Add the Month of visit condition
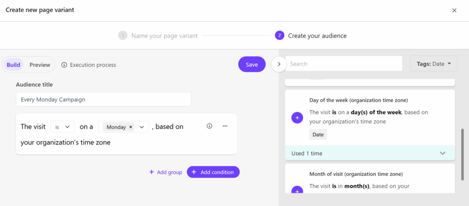 point(297,191)
